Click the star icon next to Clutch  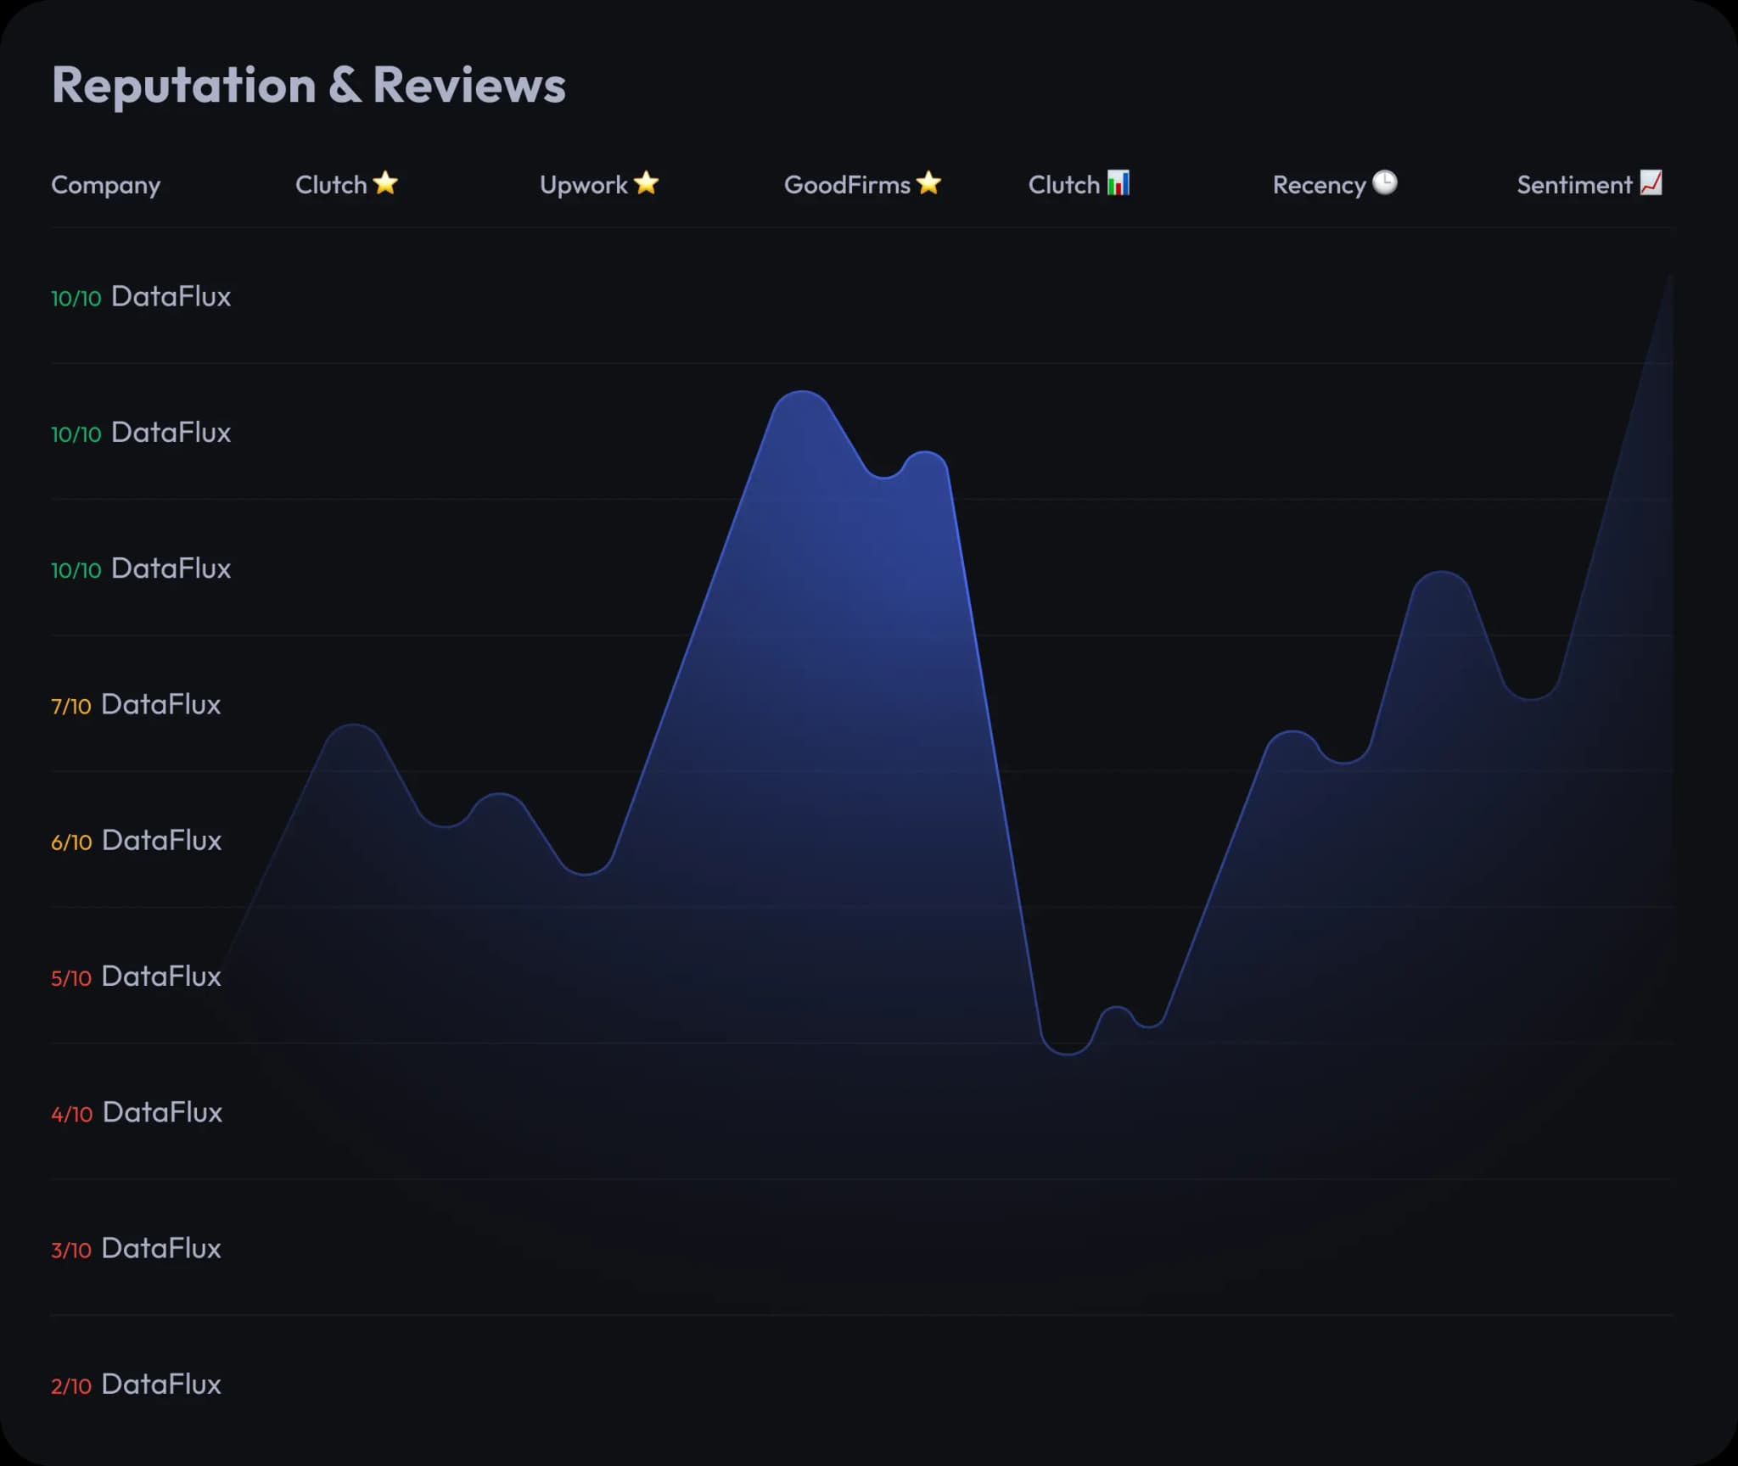(385, 183)
